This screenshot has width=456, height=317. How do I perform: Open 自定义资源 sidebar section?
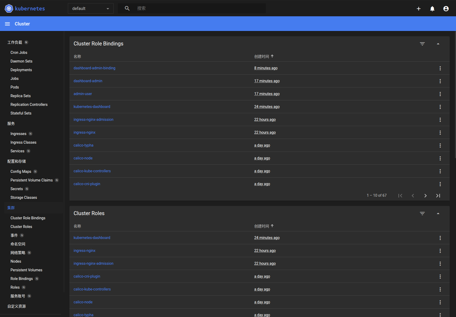[x=17, y=306]
